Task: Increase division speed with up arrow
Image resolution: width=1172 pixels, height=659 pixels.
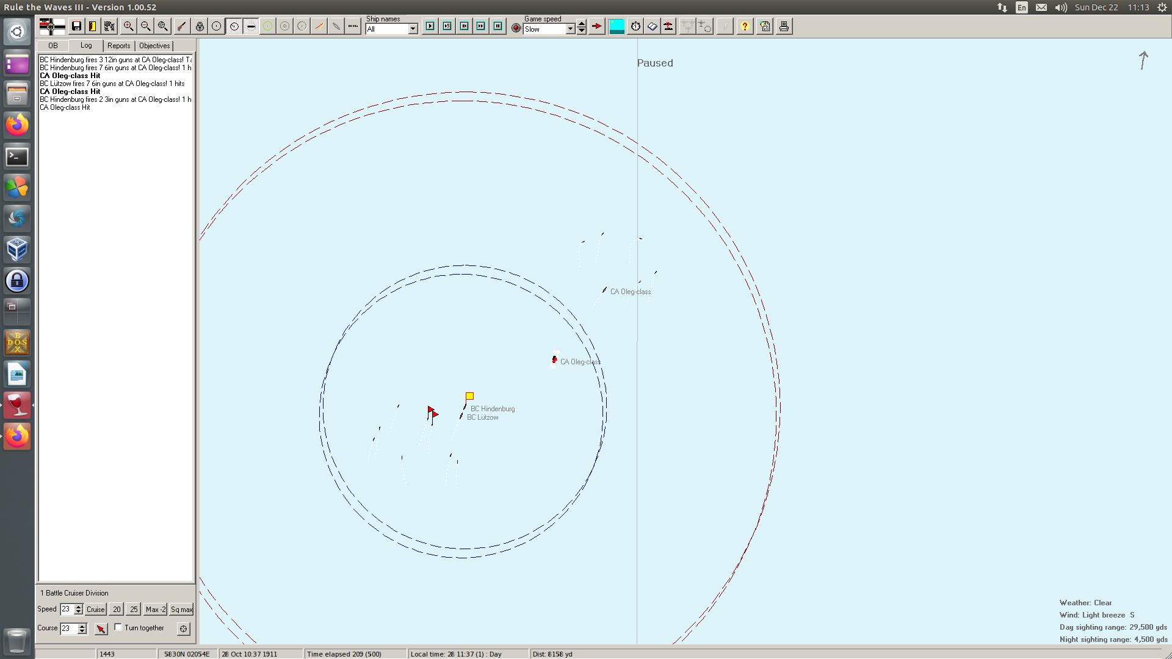Action: (x=78, y=607)
